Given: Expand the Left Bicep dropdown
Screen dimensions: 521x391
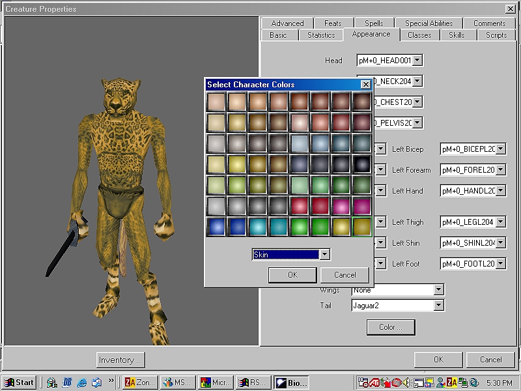Looking at the screenshot, I should coord(500,149).
